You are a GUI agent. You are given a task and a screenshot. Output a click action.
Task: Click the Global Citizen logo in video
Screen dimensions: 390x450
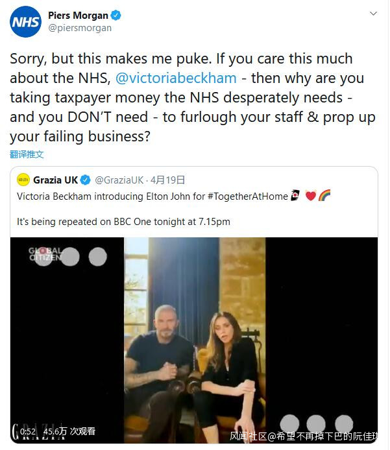tap(45, 254)
